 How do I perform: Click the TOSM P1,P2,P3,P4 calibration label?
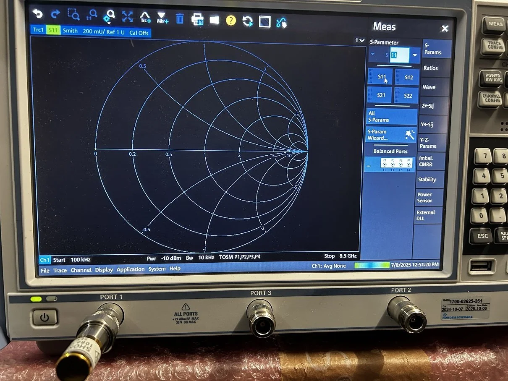coord(240,257)
